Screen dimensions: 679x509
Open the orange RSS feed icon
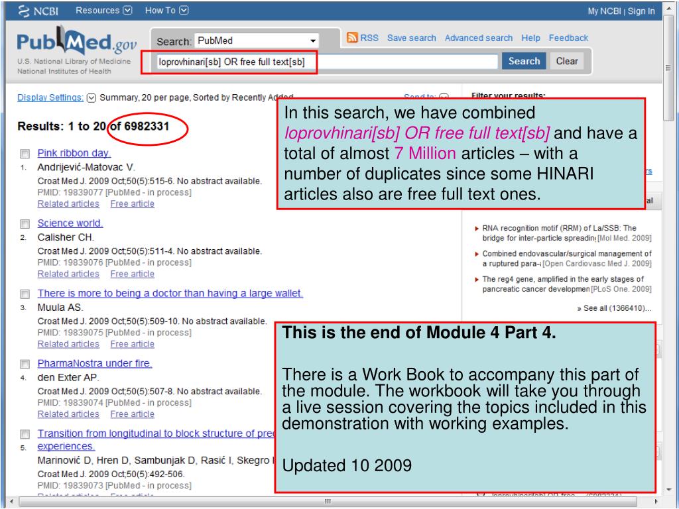click(352, 38)
